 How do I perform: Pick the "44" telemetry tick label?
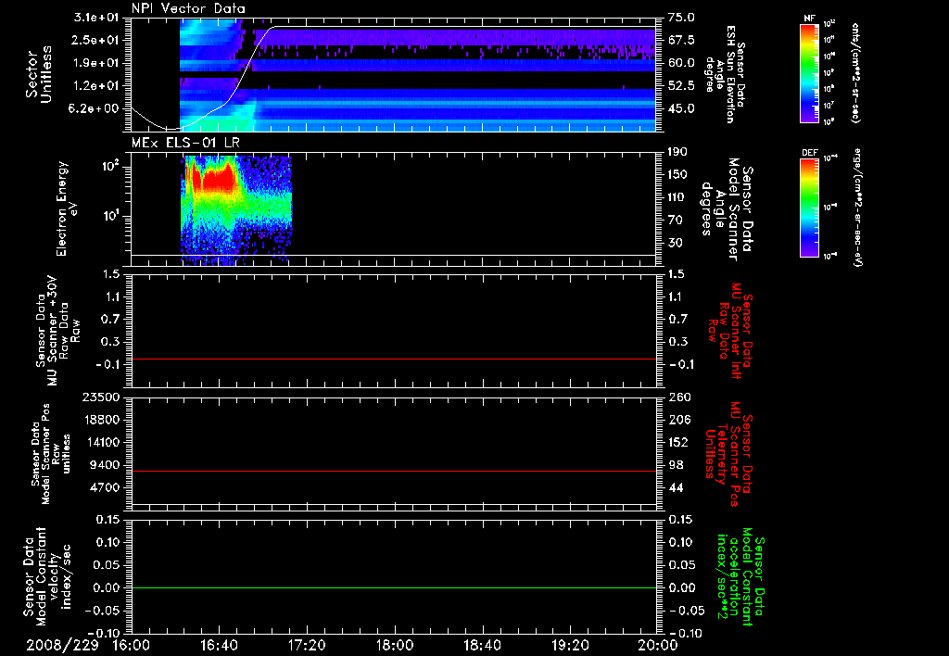(676, 487)
